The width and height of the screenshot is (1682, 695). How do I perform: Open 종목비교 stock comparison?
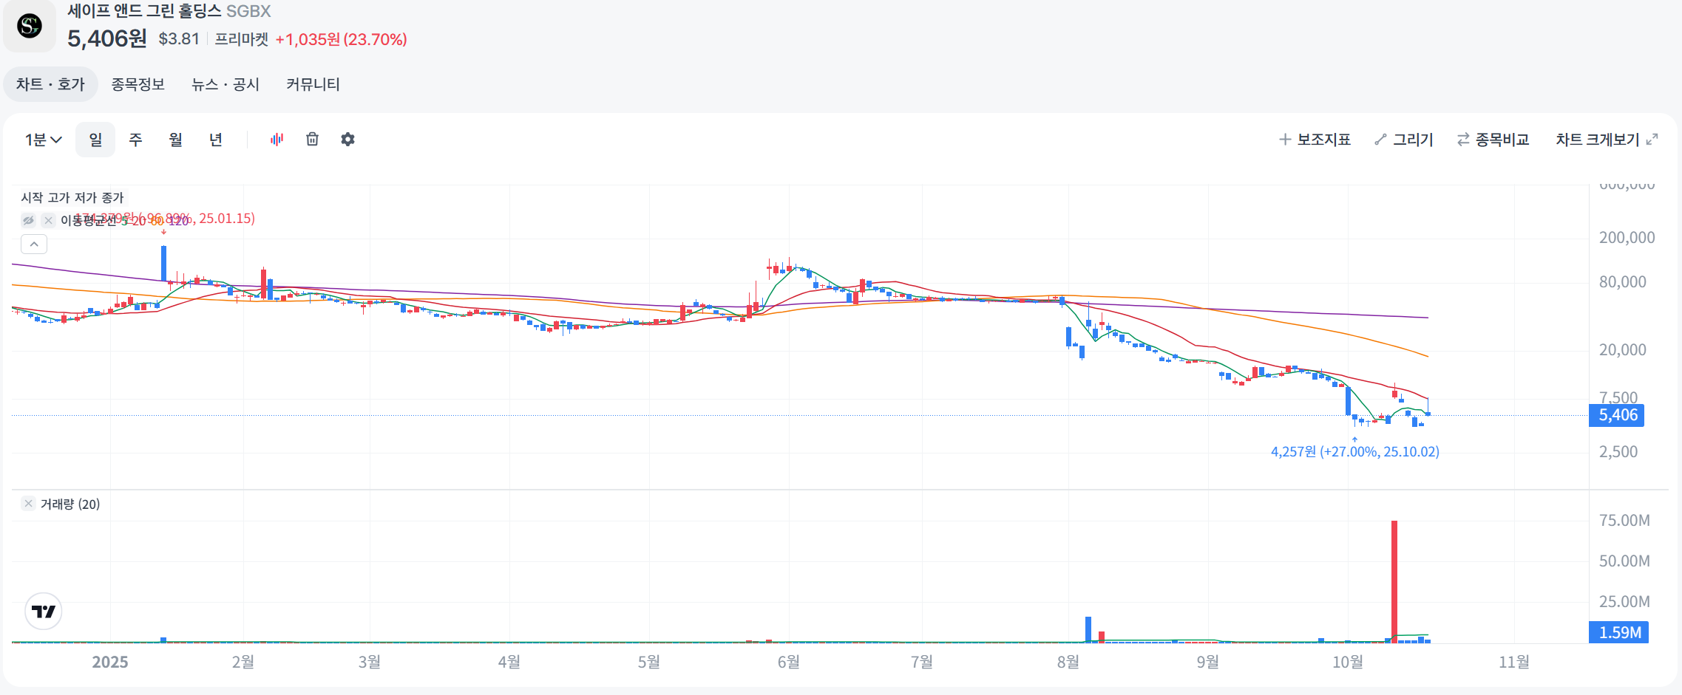pos(1493,140)
